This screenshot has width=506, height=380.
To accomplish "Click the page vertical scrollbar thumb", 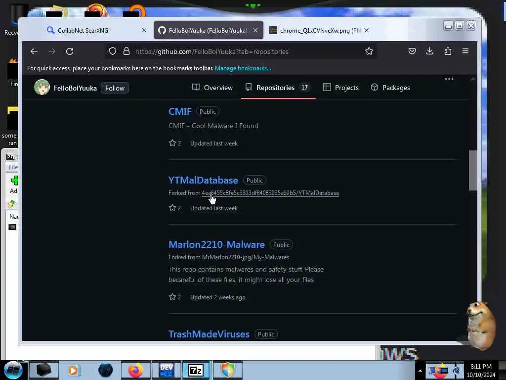I will pyautogui.click(x=473, y=170).
